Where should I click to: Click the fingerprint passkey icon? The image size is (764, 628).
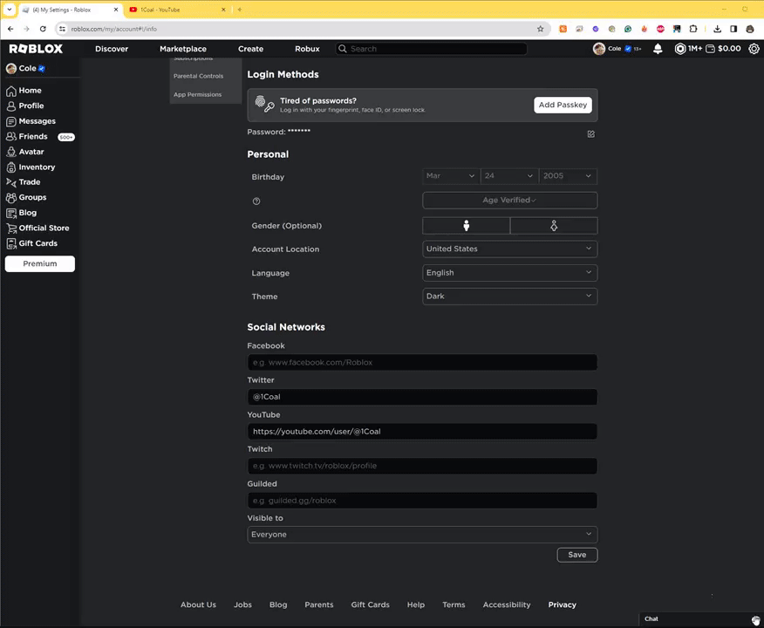pos(264,105)
